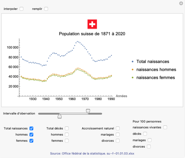Check mariages under Pour 100 personnes

point(150,140)
